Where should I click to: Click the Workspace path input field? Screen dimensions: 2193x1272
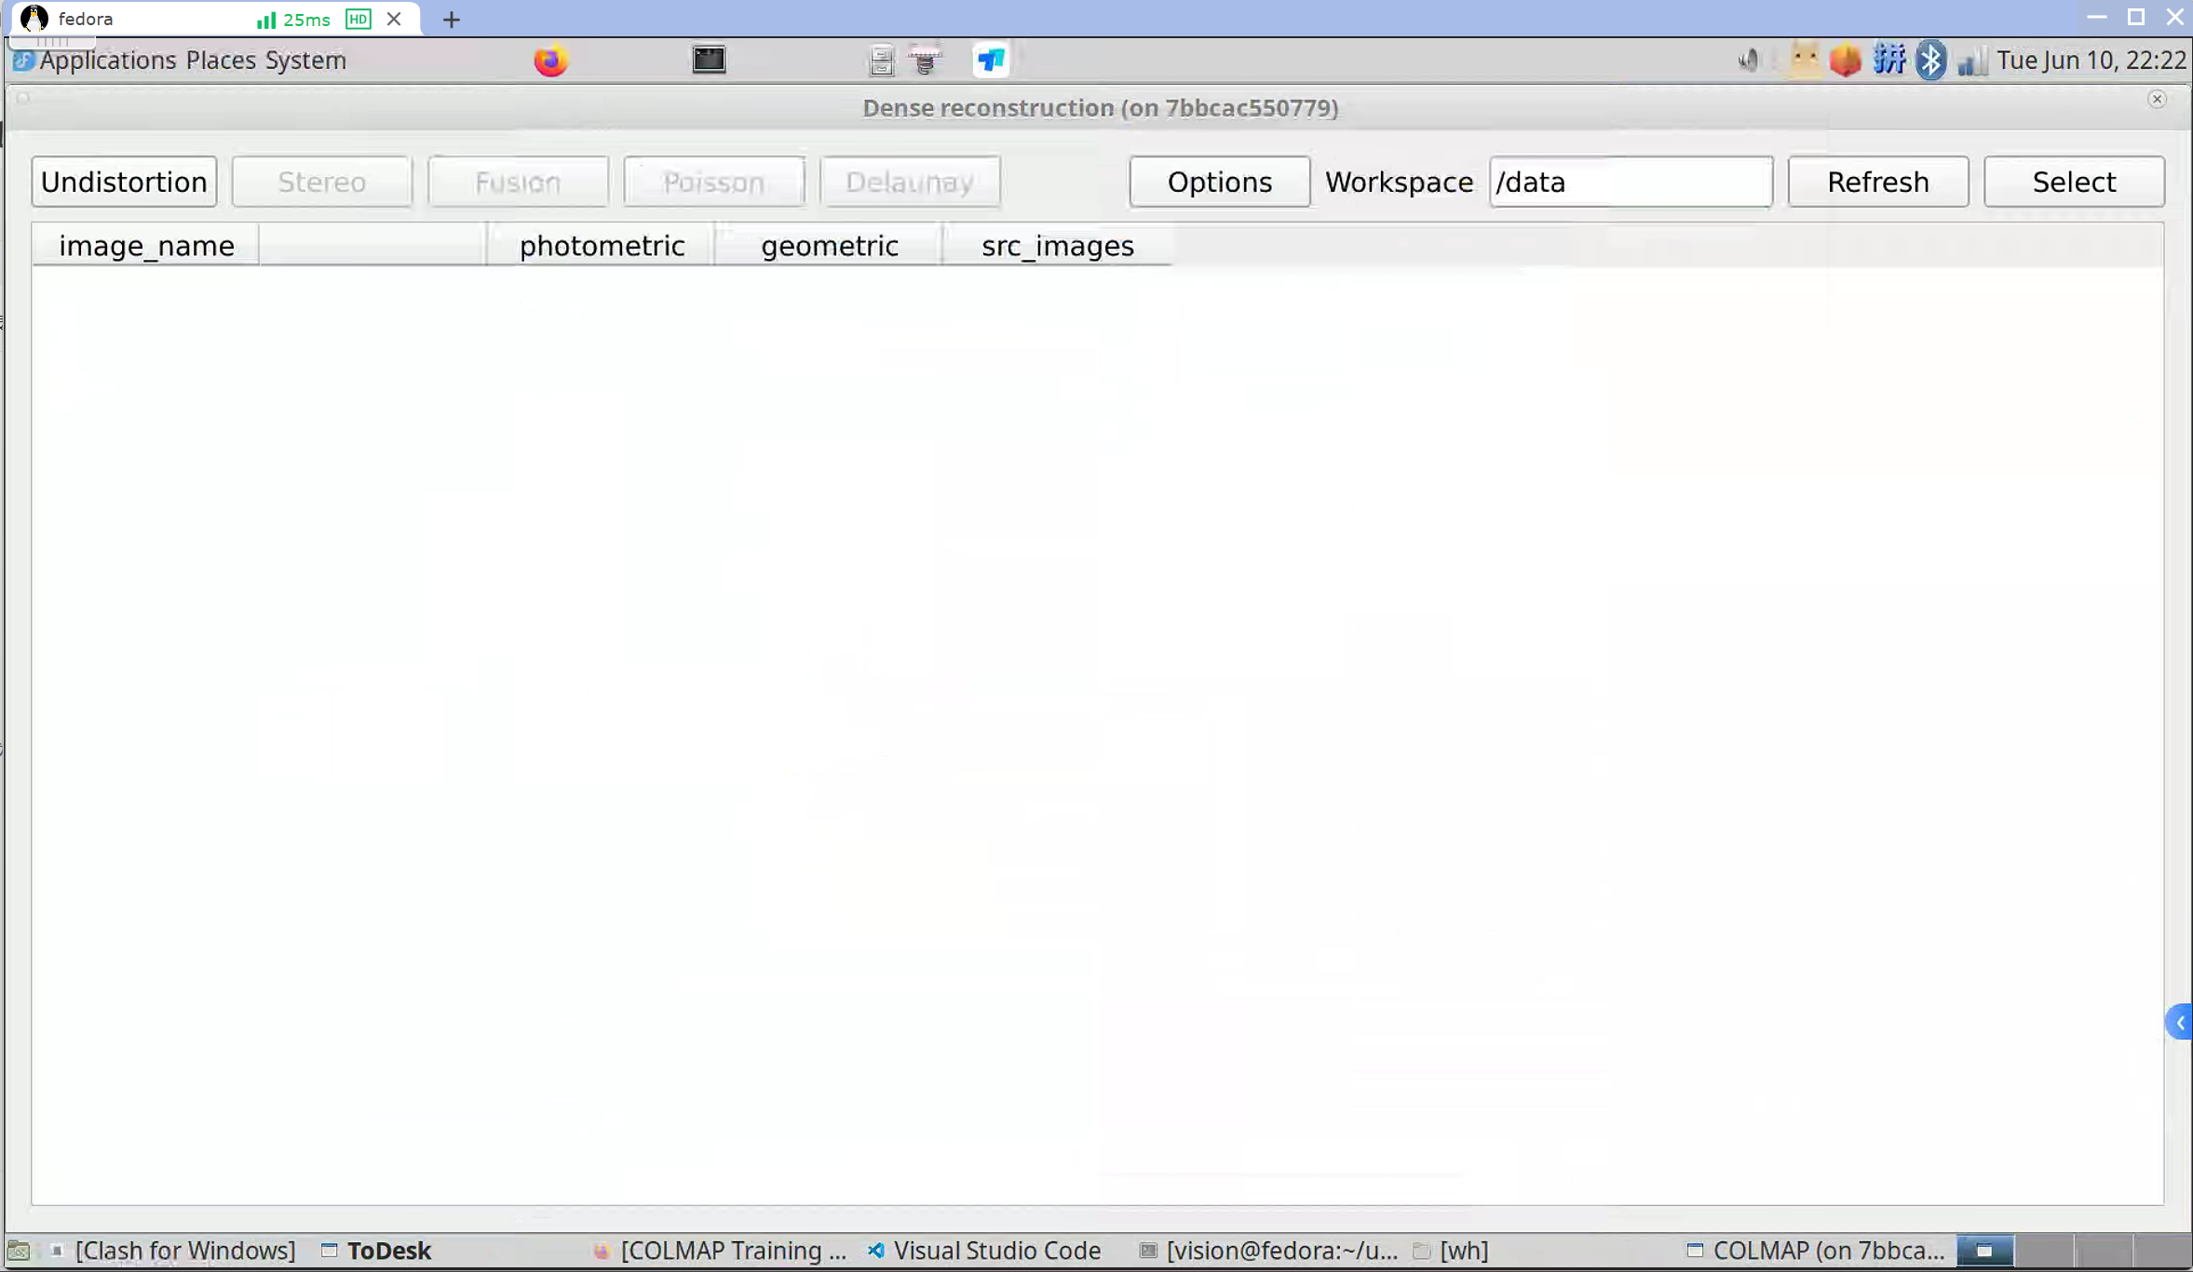pyautogui.click(x=1630, y=182)
